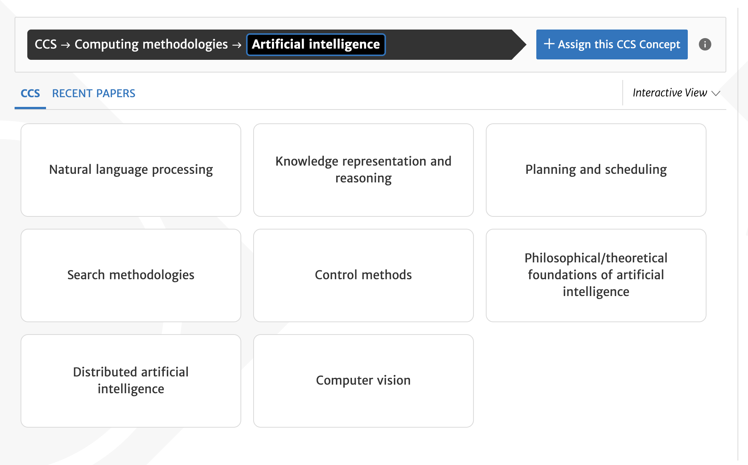Image resolution: width=748 pixels, height=465 pixels.
Task: Select the CCS tab
Action: 30,93
